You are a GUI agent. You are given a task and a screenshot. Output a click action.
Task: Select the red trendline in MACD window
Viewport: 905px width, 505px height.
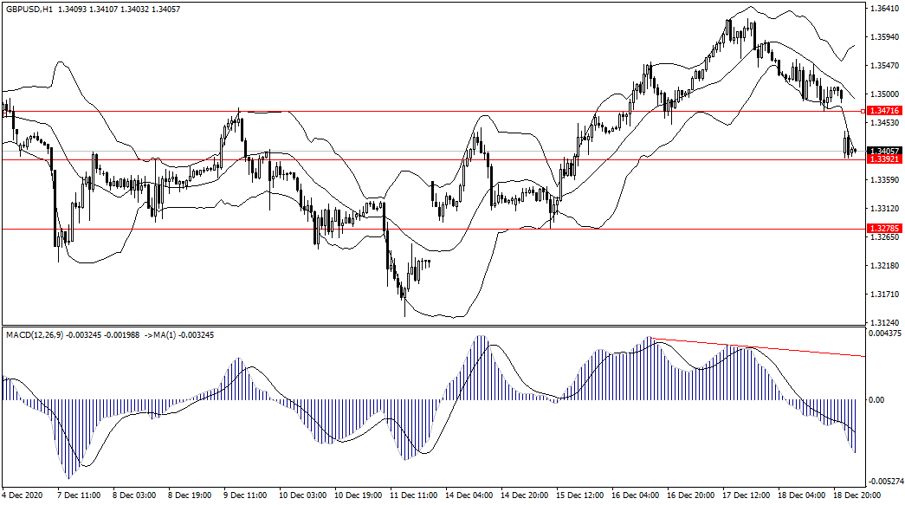(762, 347)
